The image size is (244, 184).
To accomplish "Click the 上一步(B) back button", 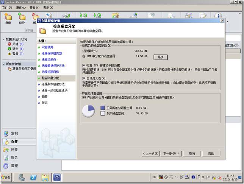I will pos(151,154).
